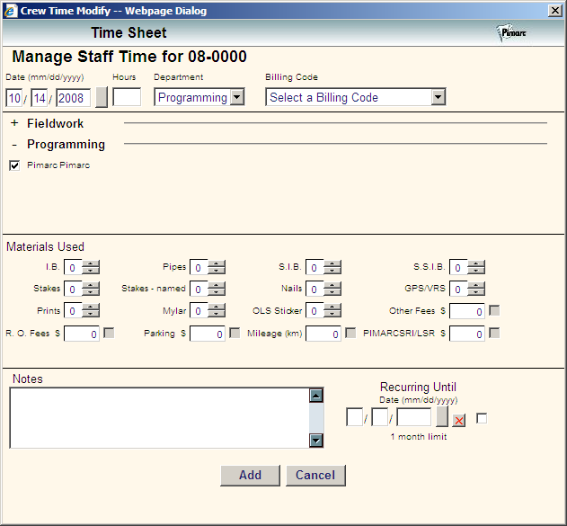Click the Recurring Until day field
567x526 pixels.
click(x=380, y=417)
